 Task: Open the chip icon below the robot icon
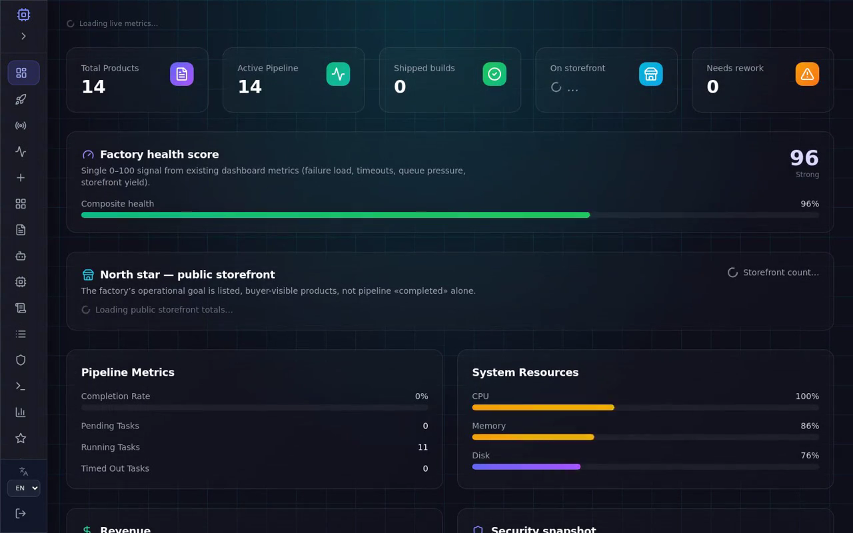pyautogui.click(x=21, y=282)
